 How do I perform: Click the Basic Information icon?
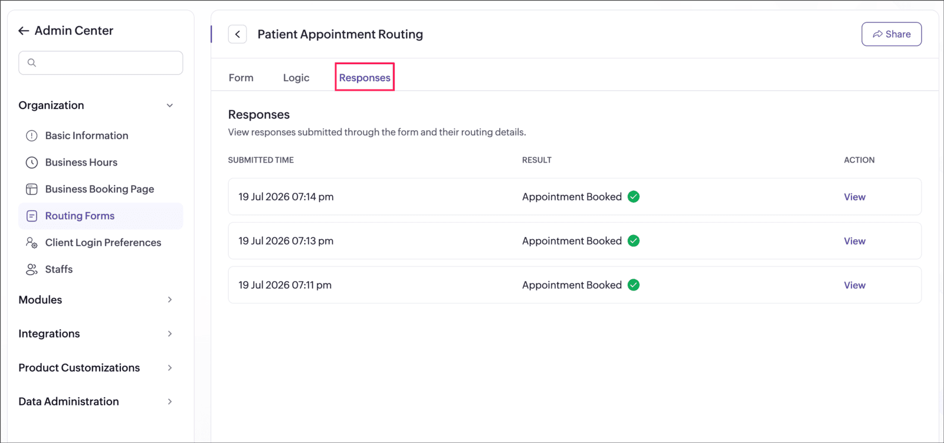tap(32, 135)
